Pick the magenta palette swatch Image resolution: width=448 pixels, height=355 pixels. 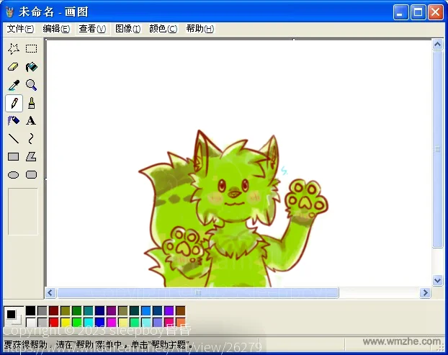click(x=112, y=323)
